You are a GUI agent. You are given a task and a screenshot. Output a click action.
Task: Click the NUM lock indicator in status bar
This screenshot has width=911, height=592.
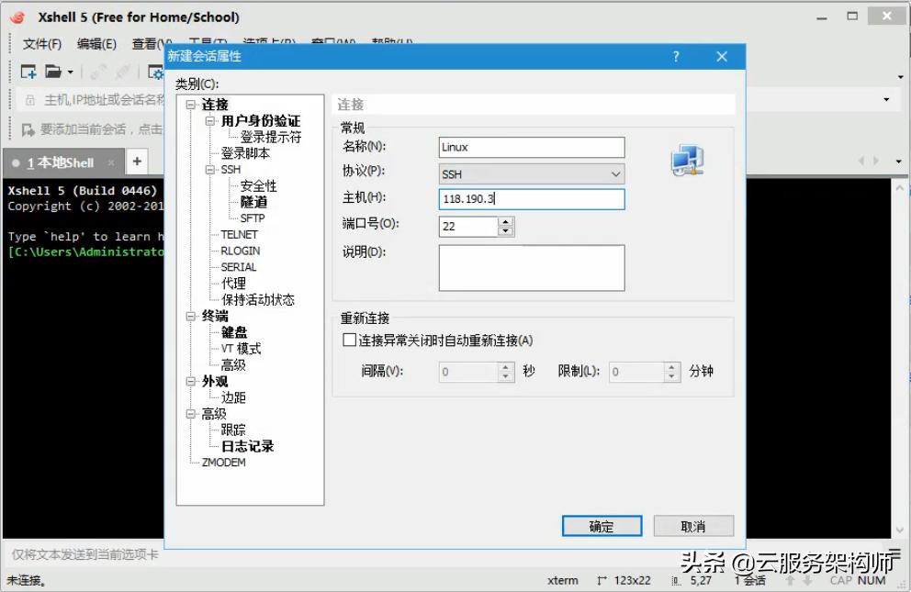871,580
